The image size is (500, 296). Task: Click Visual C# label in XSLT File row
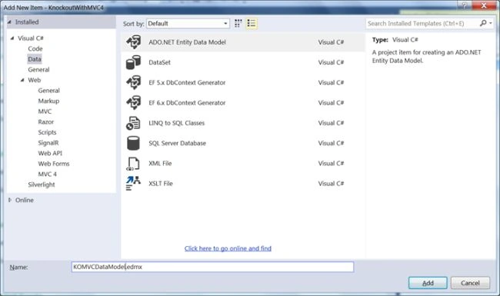(331, 184)
